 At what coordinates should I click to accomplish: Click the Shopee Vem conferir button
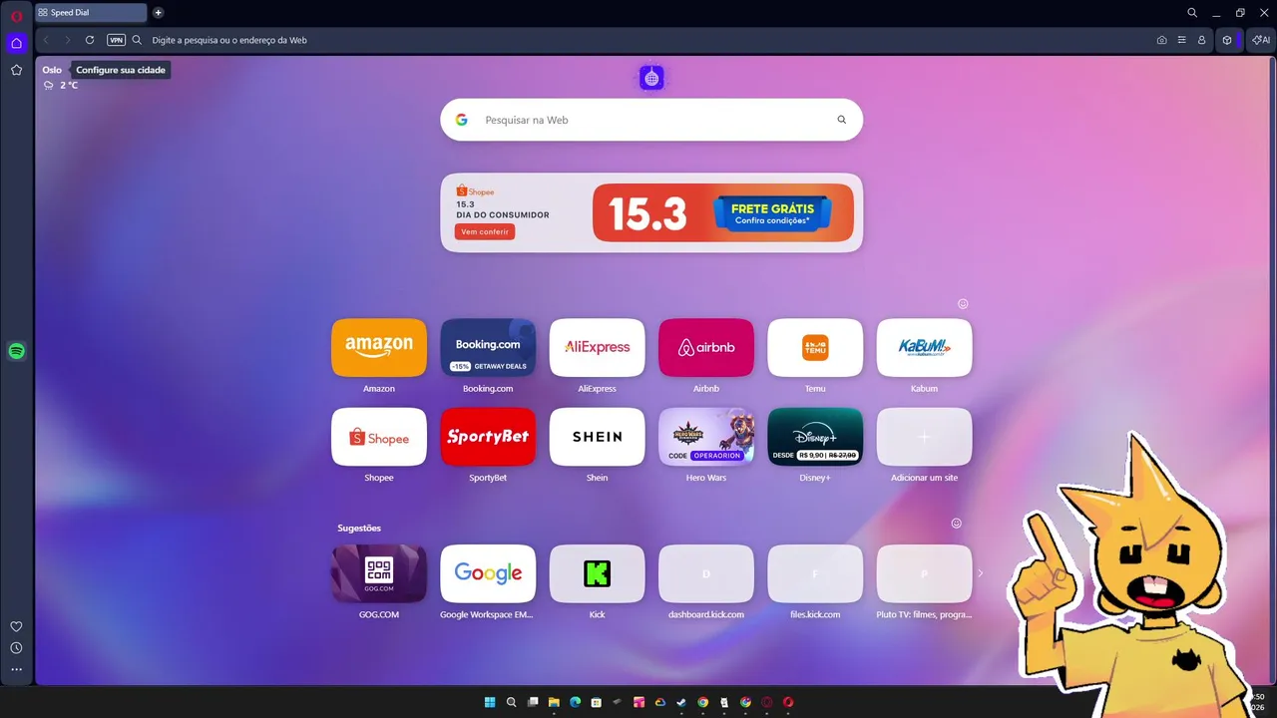[485, 231]
